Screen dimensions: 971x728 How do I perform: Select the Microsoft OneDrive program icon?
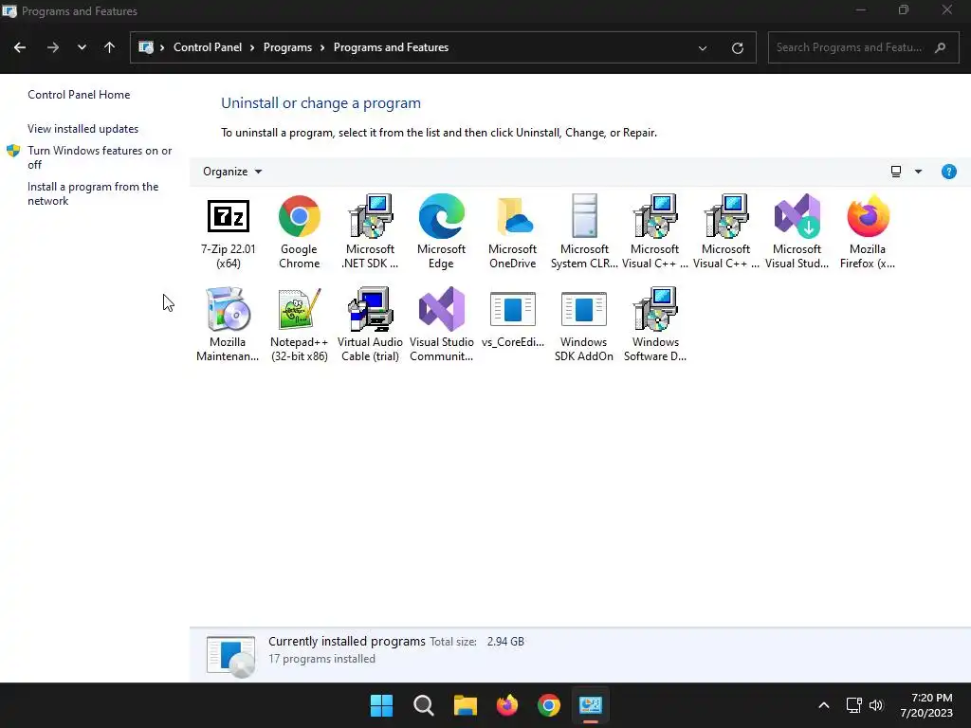click(513, 216)
